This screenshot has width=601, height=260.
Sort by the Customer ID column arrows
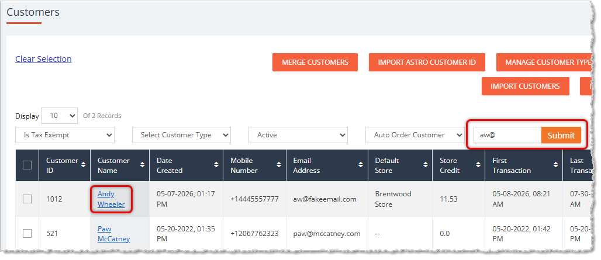click(x=84, y=165)
